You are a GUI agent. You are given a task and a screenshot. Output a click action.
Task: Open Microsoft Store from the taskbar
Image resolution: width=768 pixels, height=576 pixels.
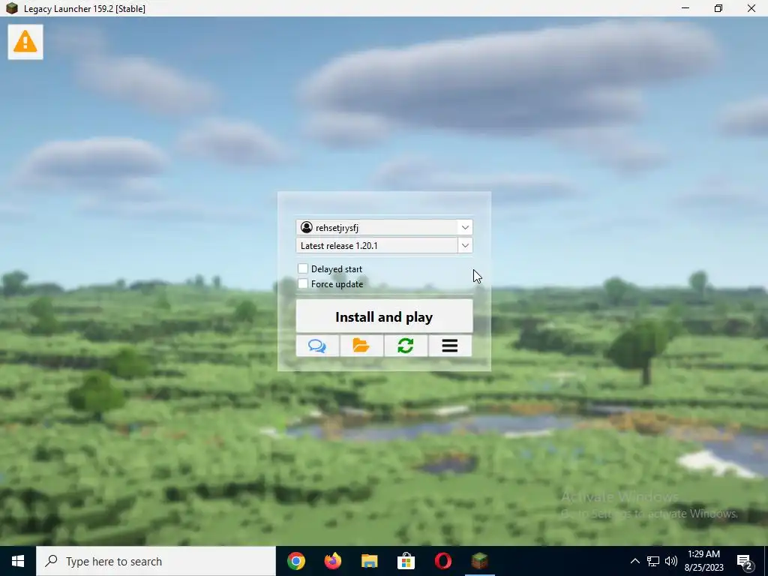pyautogui.click(x=406, y=561)
